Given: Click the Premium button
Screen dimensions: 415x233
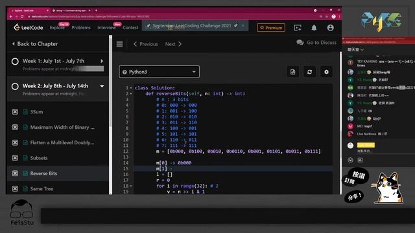Looking at the screenshot, I should click(x=271, y=27).
